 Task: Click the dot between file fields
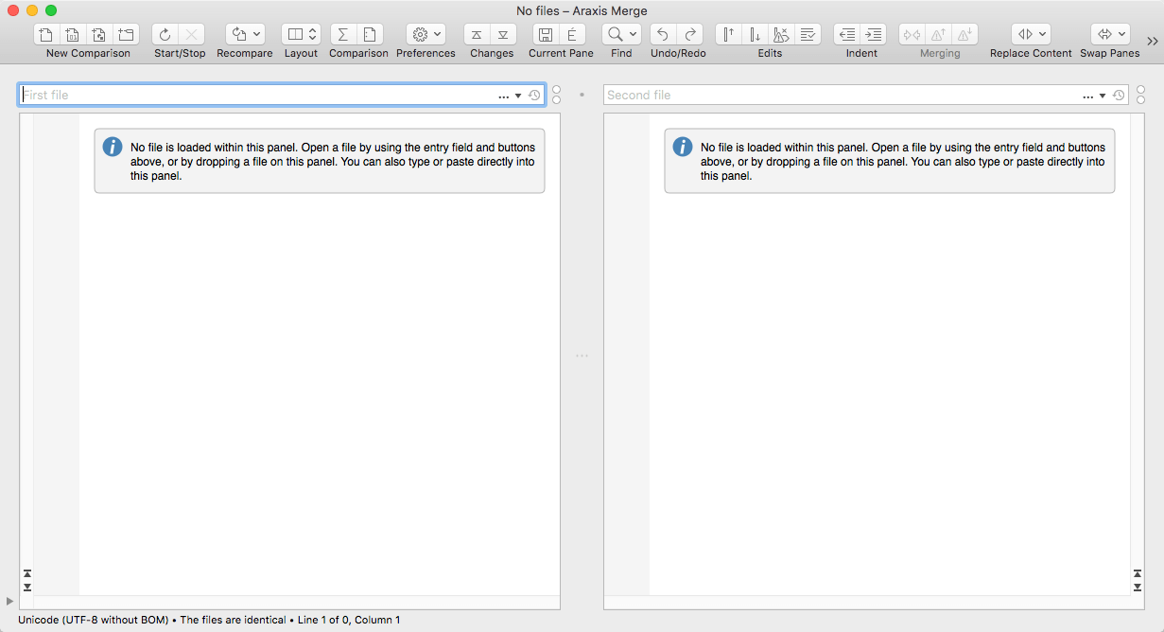pyautogui.click(x=582, y=95)
